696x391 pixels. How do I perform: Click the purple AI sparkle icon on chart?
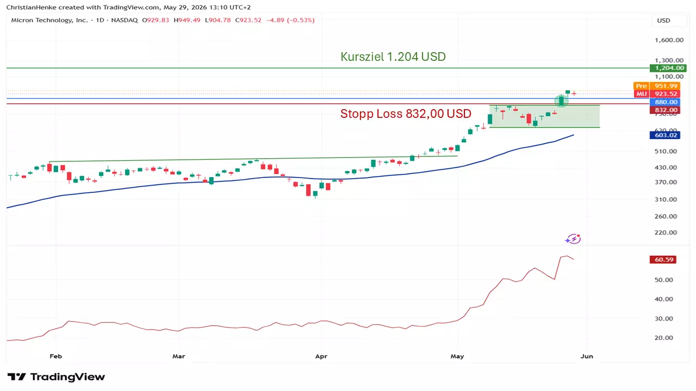coord(573,239)
